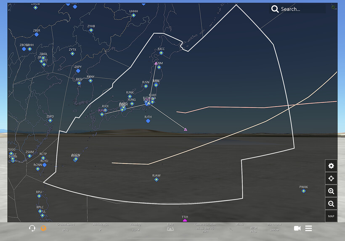This screenshot has width=345, height=241.
Task: Click the magenta triangle waypoint offshore
Action: [x=186, y=129]
